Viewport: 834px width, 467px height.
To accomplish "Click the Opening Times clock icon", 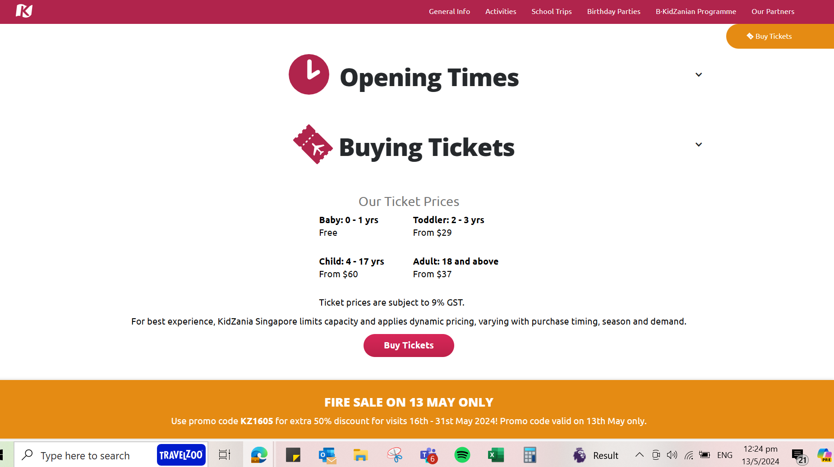I will [x=309, y=74].
